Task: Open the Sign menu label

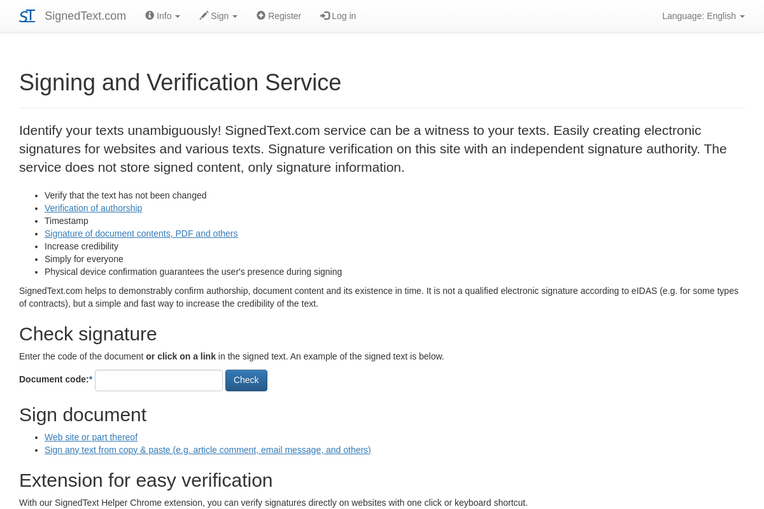Action: [x=220, y=16]
